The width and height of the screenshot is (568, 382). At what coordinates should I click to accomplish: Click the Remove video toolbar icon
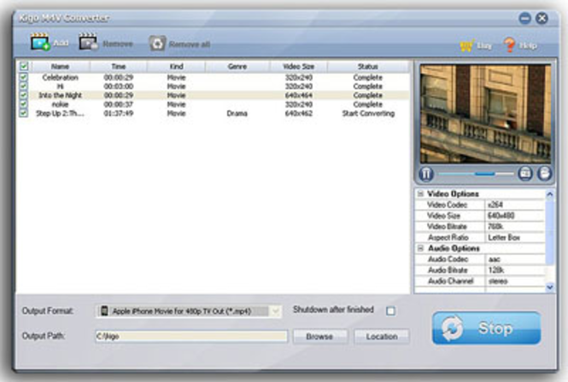[88, 42]
